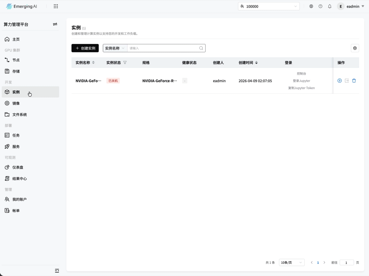369x276 pixels.
Task: Click the 已关机 status tag
Action: (x=113, y=81)
